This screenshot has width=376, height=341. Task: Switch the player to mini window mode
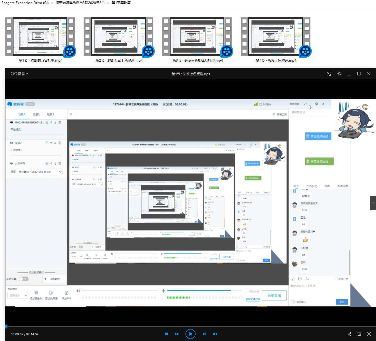329,74
